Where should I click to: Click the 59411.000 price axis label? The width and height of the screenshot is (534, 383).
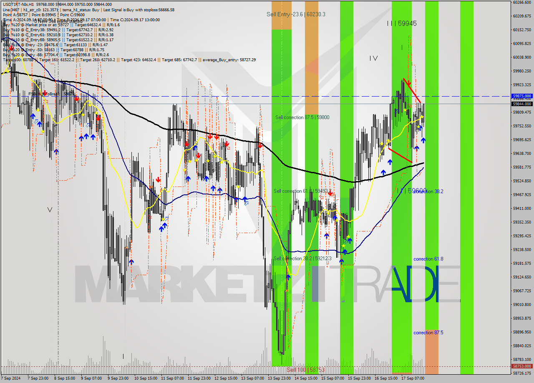(522, 208)
